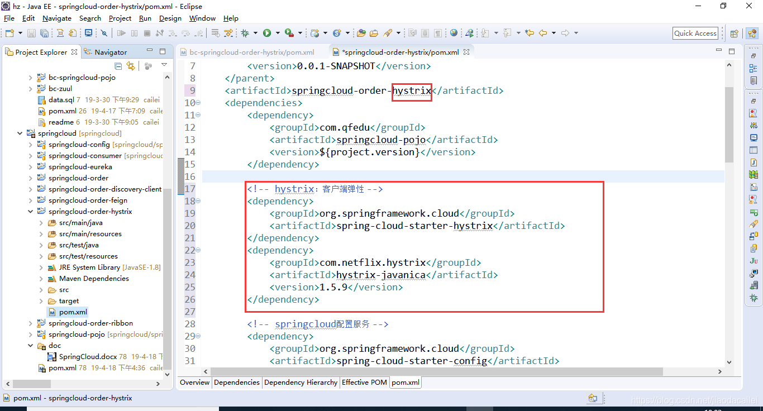Open dropdown next to Debug icon

(255, 33)
